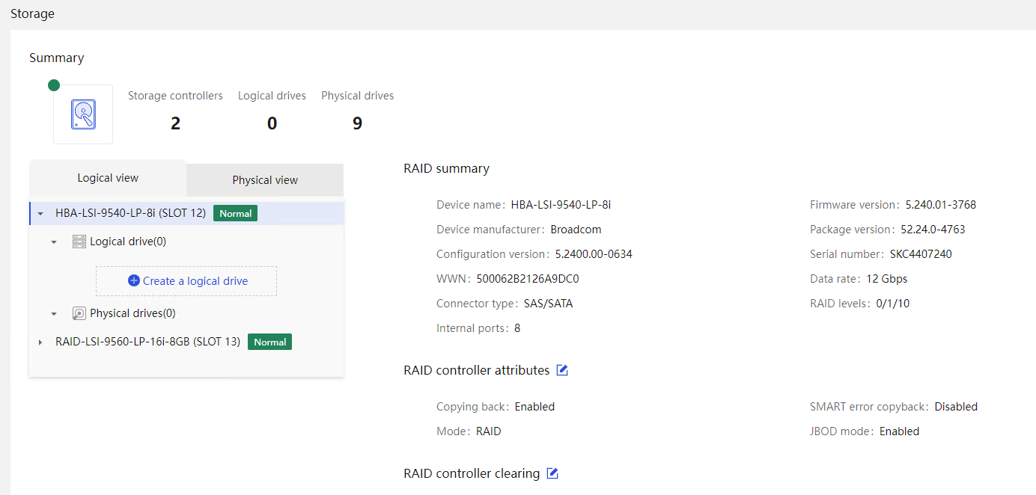Click the Physical drives count 9

click(x=357, y=123)
